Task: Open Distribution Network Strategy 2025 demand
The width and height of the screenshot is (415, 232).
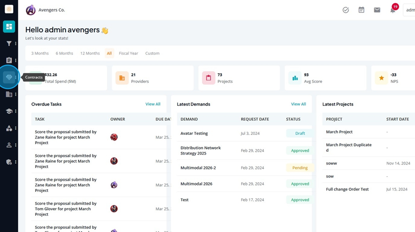Action: pyautogui.click(x=201, y=150)
